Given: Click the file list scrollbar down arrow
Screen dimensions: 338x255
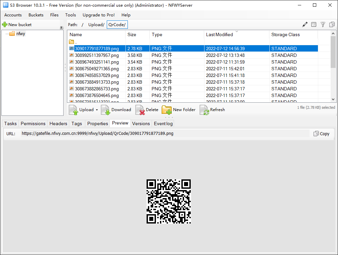Looking at the screenshot, I should click(x=333, y=99).
